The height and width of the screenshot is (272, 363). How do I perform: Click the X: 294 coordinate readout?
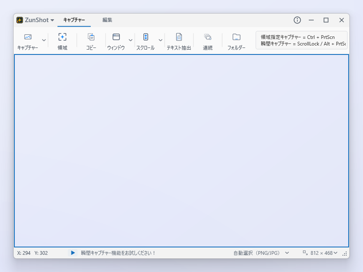click(x=24, y=253)
